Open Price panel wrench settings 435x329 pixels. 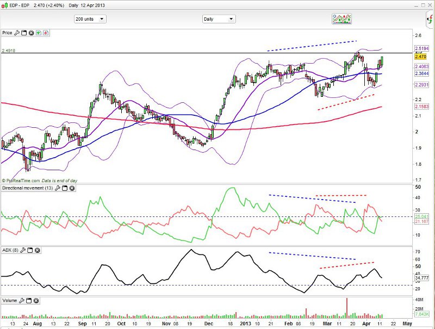pos(17,33)
